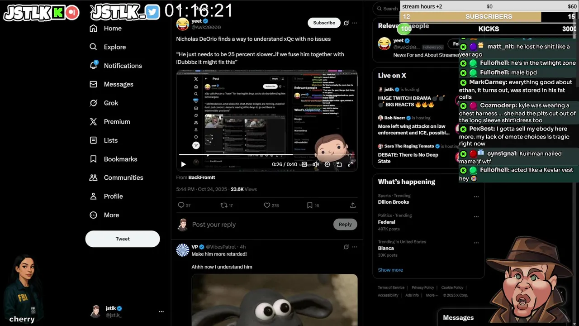
Task: Play the embedded video
Action: point(183,164)
